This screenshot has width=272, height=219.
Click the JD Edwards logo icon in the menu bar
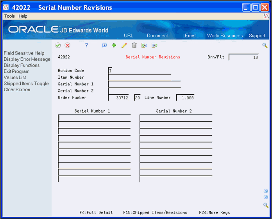[266, 16]
